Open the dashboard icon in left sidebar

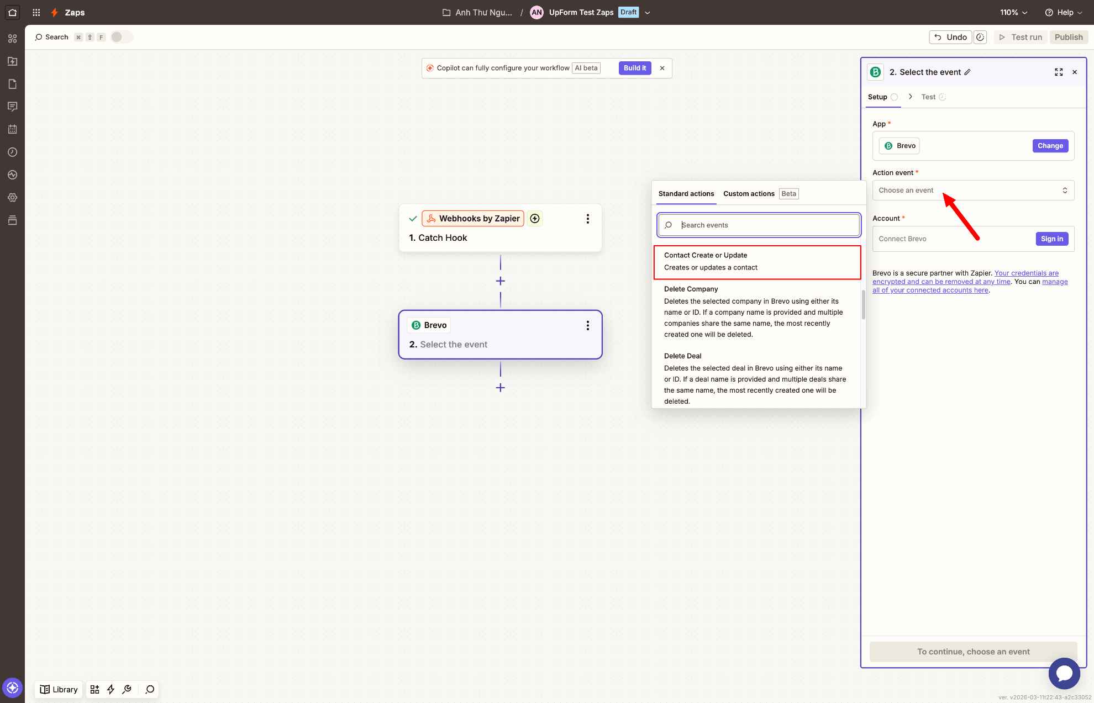[x=12, y=39]
